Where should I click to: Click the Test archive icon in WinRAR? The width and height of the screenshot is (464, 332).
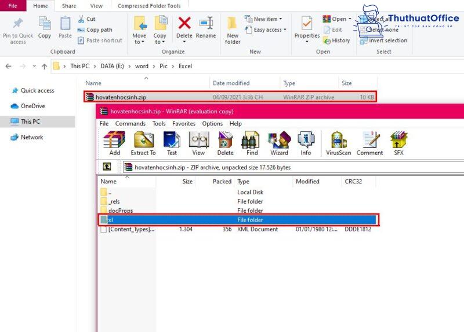[x=172, y=143]
